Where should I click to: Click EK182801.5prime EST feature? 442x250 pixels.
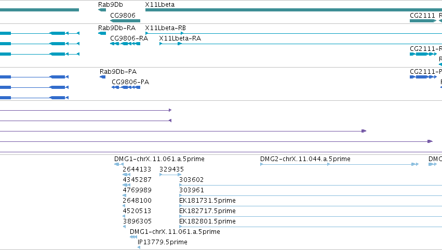coord(311,227)
